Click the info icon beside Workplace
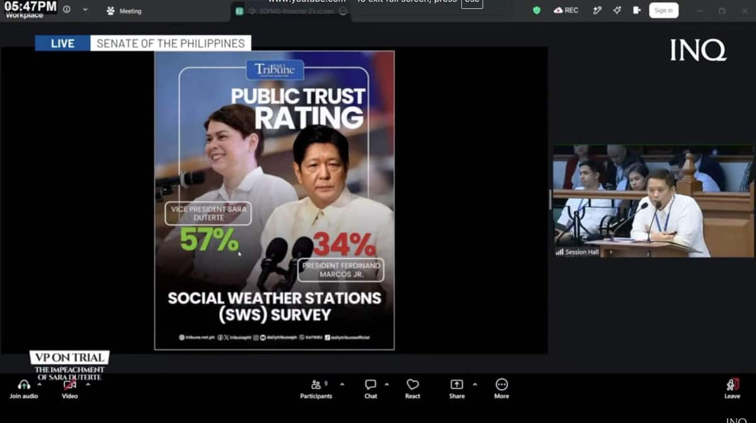 click(x=66, y=9)
